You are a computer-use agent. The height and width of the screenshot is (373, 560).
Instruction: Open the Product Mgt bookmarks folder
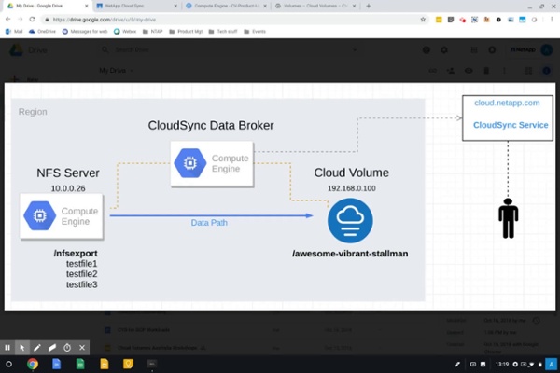(x=186, y=32)
